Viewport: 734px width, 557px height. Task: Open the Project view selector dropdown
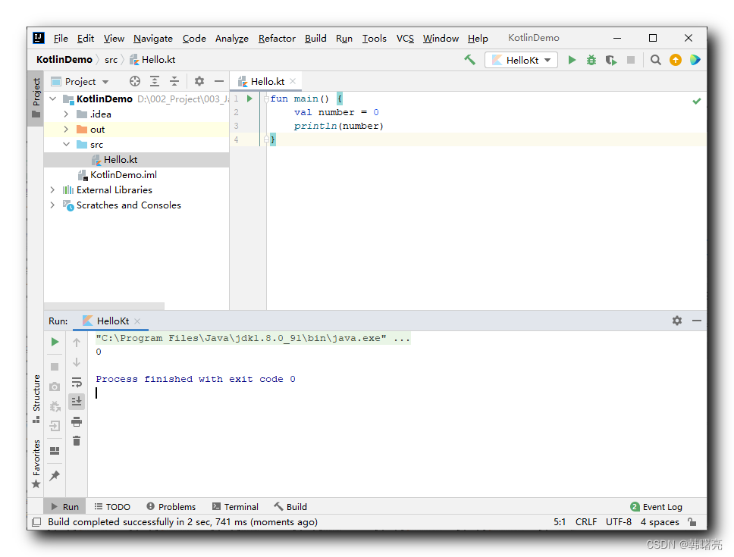80,81
